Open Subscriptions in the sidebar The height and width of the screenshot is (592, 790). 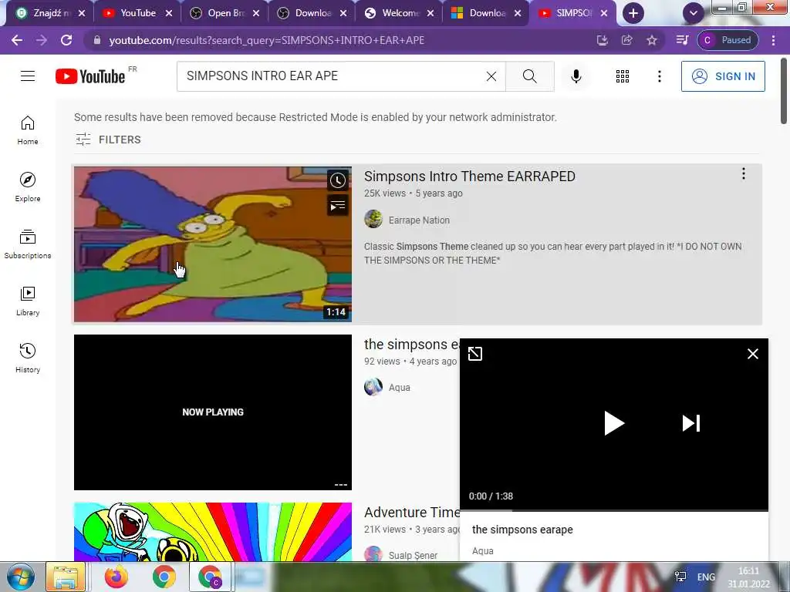click(28, 244)
